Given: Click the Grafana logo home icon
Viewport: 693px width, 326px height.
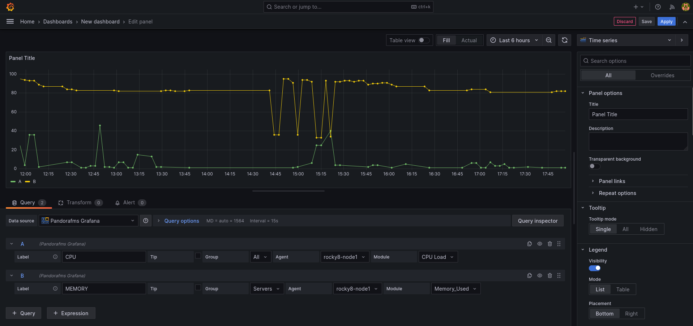Looking at the screenshot, I should [10, 7].
